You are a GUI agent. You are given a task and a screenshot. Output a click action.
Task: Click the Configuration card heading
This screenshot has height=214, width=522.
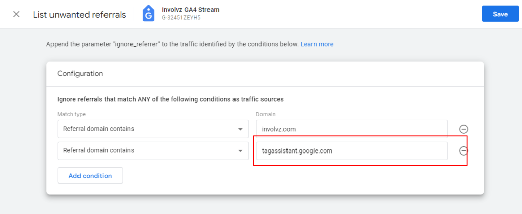(x=80, y=73)
